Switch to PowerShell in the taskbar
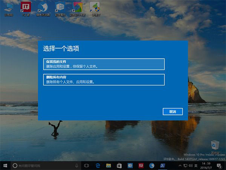This screenshot has height=170, width=226. 163,165
